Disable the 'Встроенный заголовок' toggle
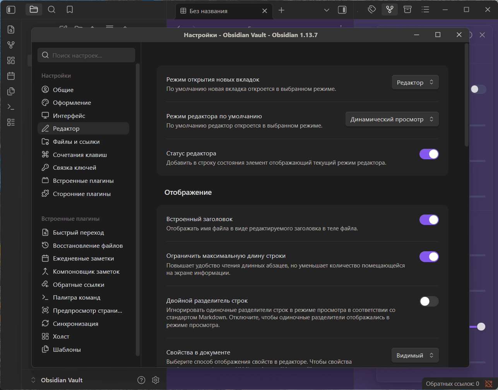 [429, 220]
